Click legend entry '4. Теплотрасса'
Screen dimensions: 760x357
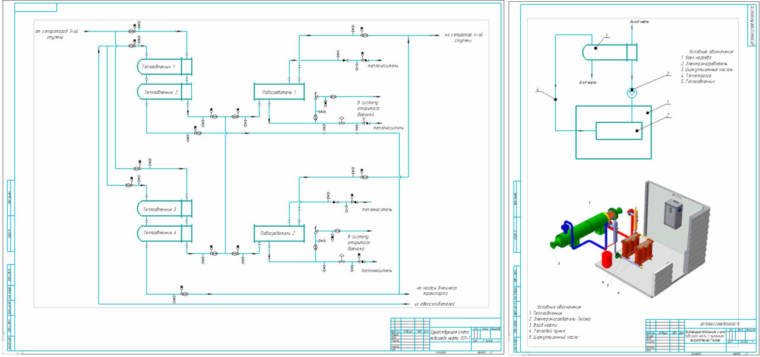click(x=696, y=75)
